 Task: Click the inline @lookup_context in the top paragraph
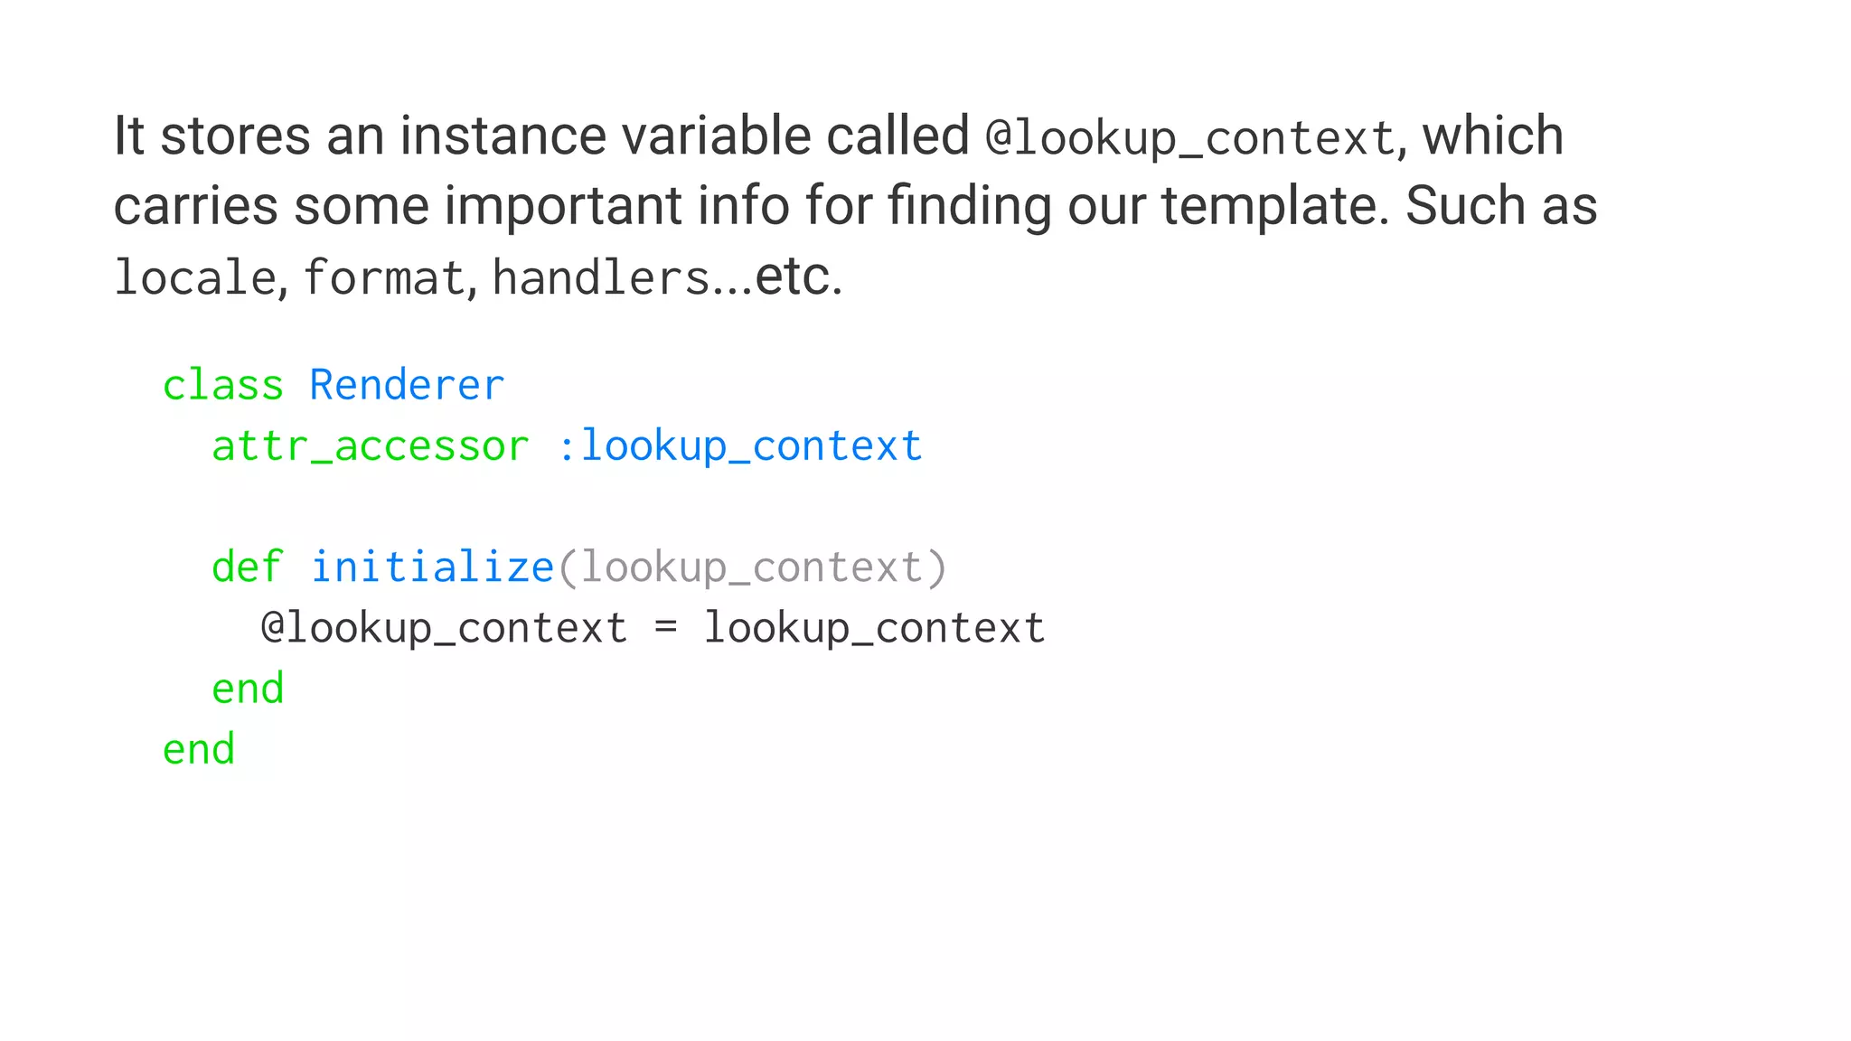(1190, 139)
